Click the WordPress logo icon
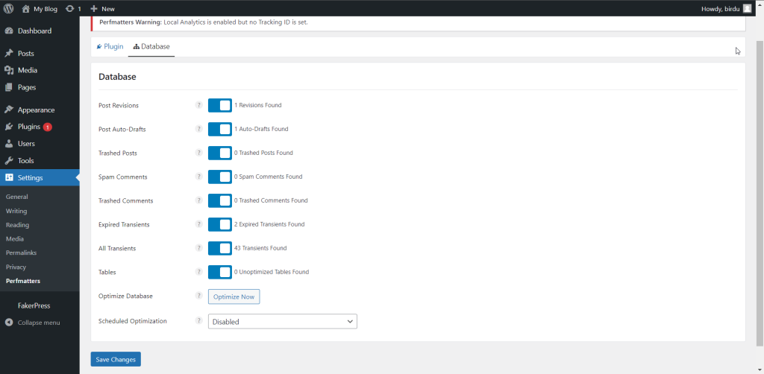 (x=8, y=8)
